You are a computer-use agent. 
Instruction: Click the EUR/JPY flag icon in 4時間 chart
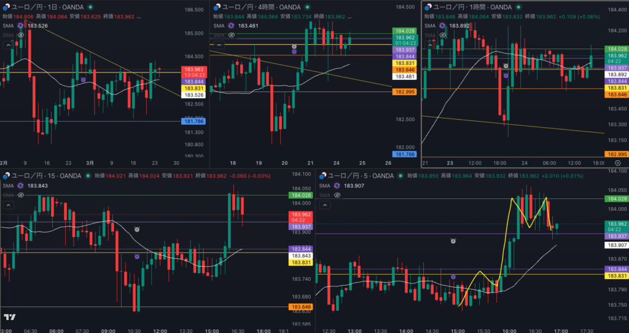point(217,7)
